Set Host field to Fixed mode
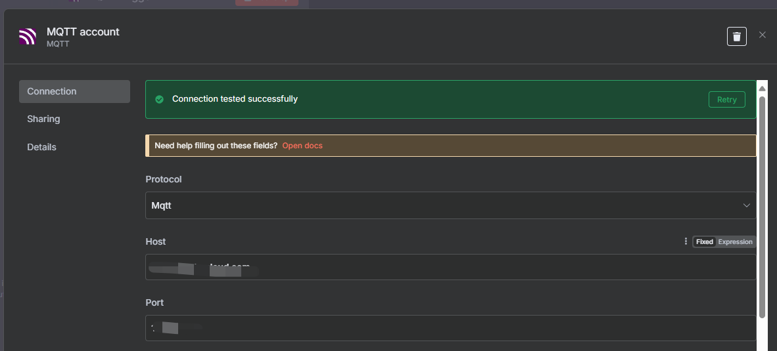This screenshot has height=351, width=777. point(704,241)
